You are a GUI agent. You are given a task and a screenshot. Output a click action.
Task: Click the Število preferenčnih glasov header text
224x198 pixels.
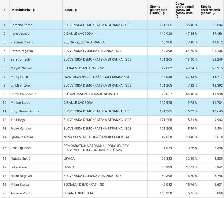(x=210, y=10)
